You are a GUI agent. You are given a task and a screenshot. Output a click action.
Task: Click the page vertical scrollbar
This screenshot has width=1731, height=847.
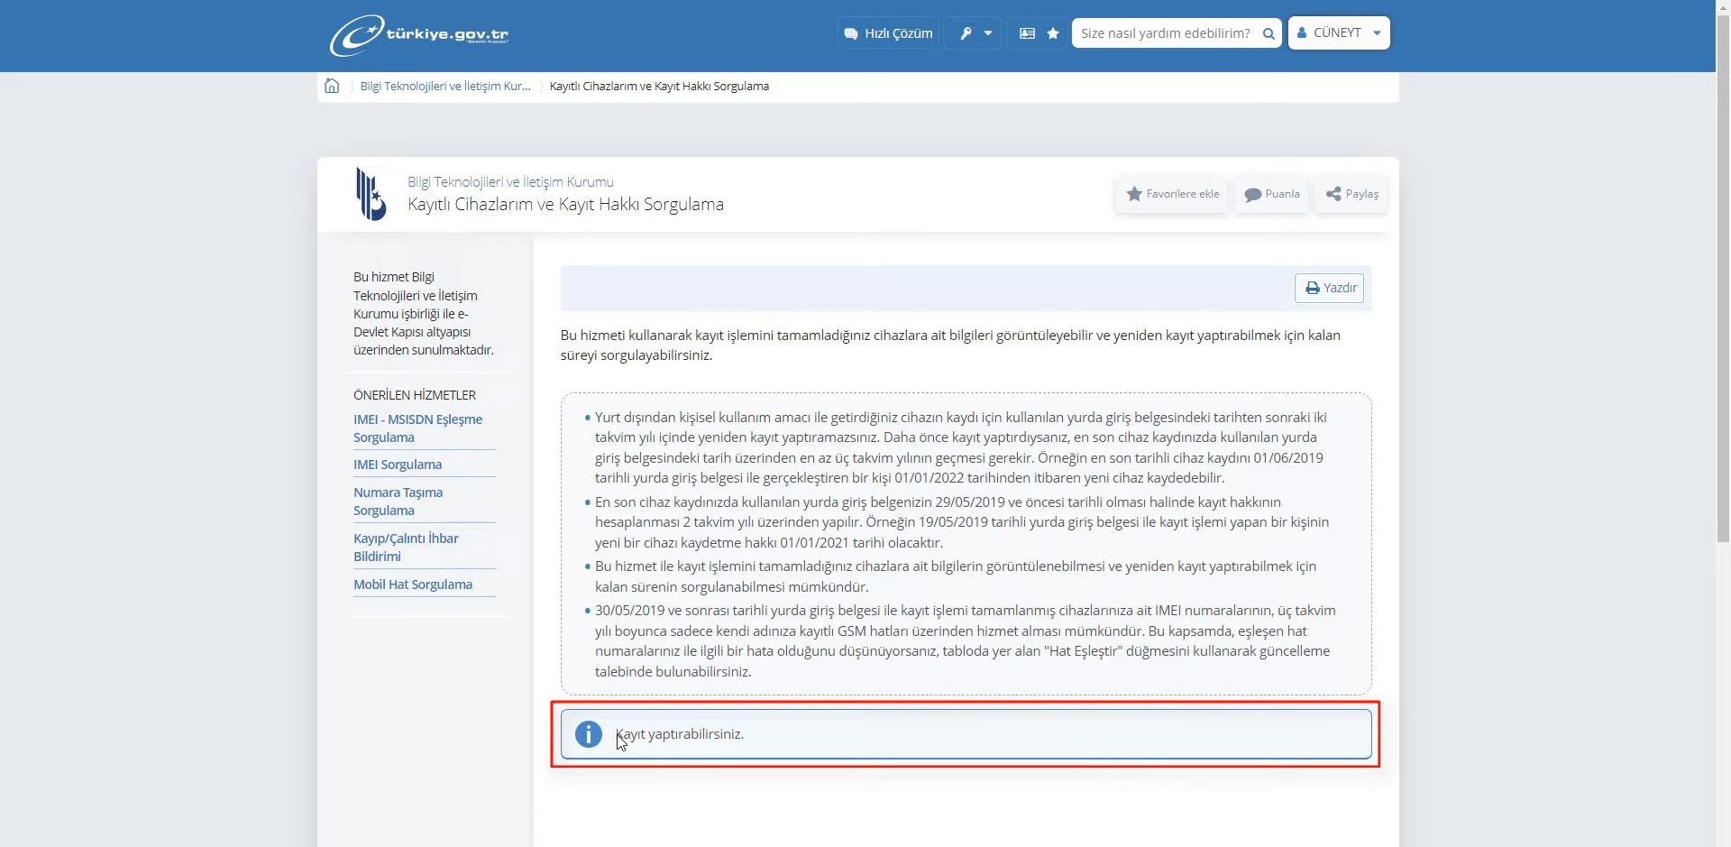pyautogui.click(x=1723, y=271)
